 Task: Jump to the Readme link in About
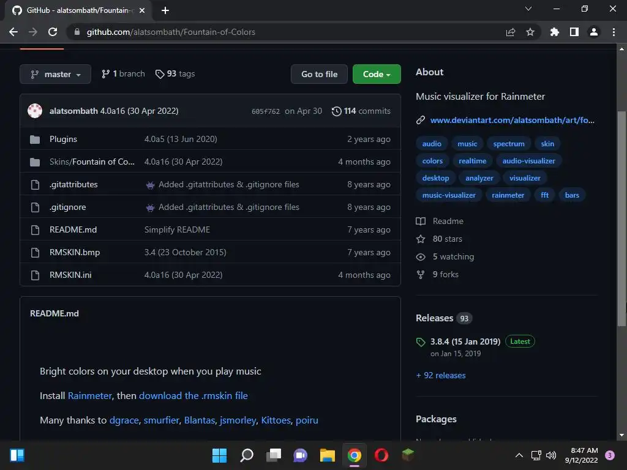[440, 221]
